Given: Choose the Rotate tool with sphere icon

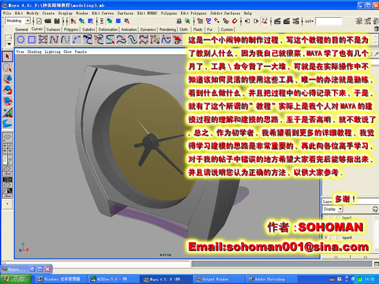Looking at the screenshot, I should (7, 90).
